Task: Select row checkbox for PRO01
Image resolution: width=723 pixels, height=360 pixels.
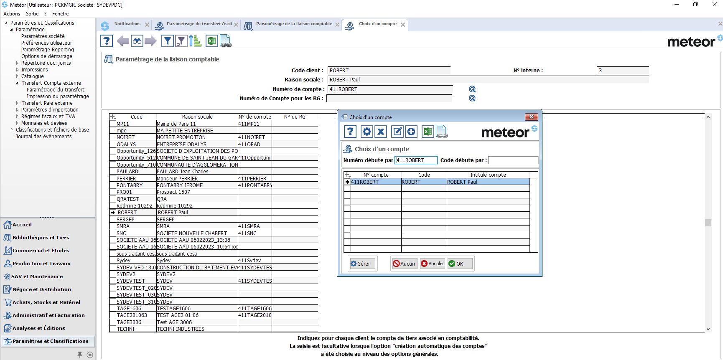Action: click(x=113, y=192)
